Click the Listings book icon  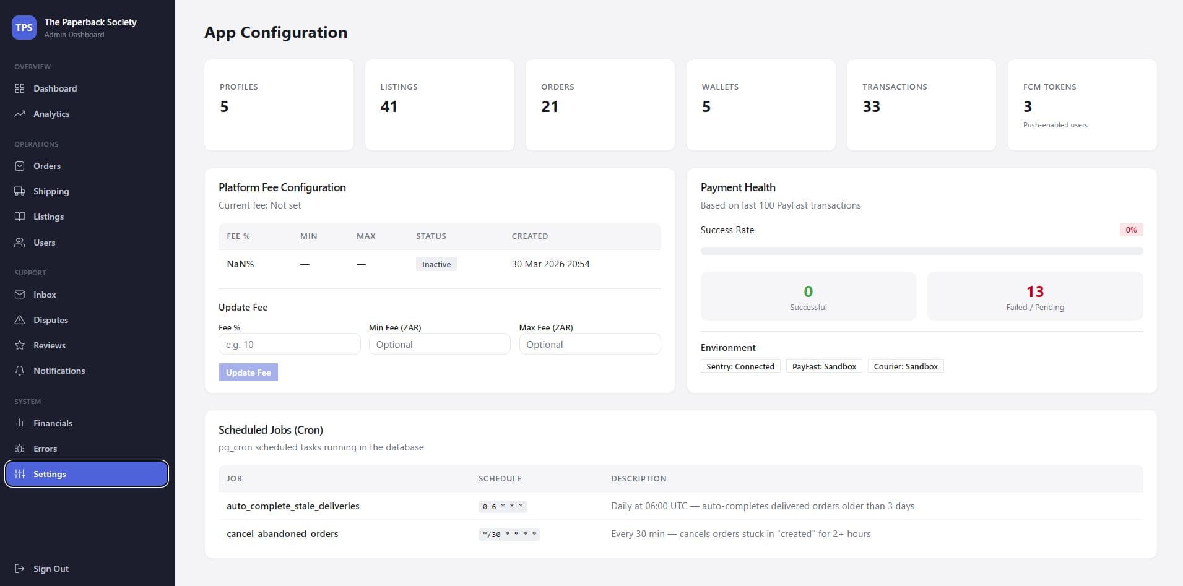click(x=20, y=217)
